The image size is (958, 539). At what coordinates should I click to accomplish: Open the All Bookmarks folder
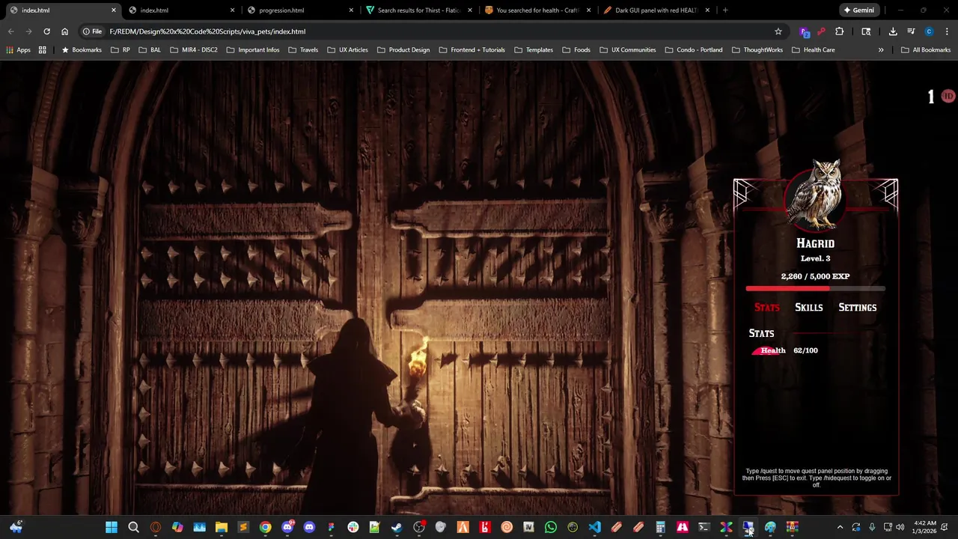(926, 50)
